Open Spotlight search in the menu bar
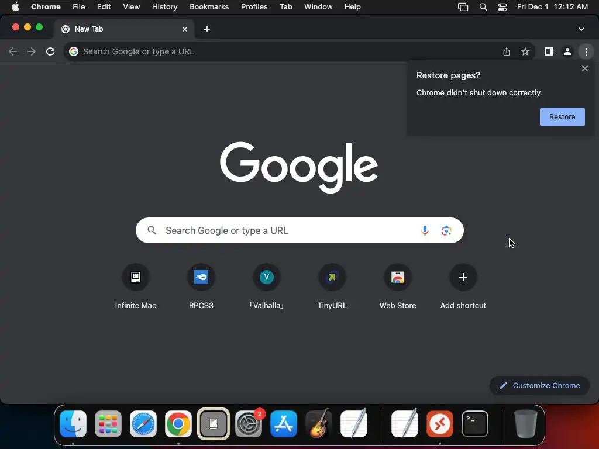Viewport: 599px width, 449px height. (x=483, y=7)
